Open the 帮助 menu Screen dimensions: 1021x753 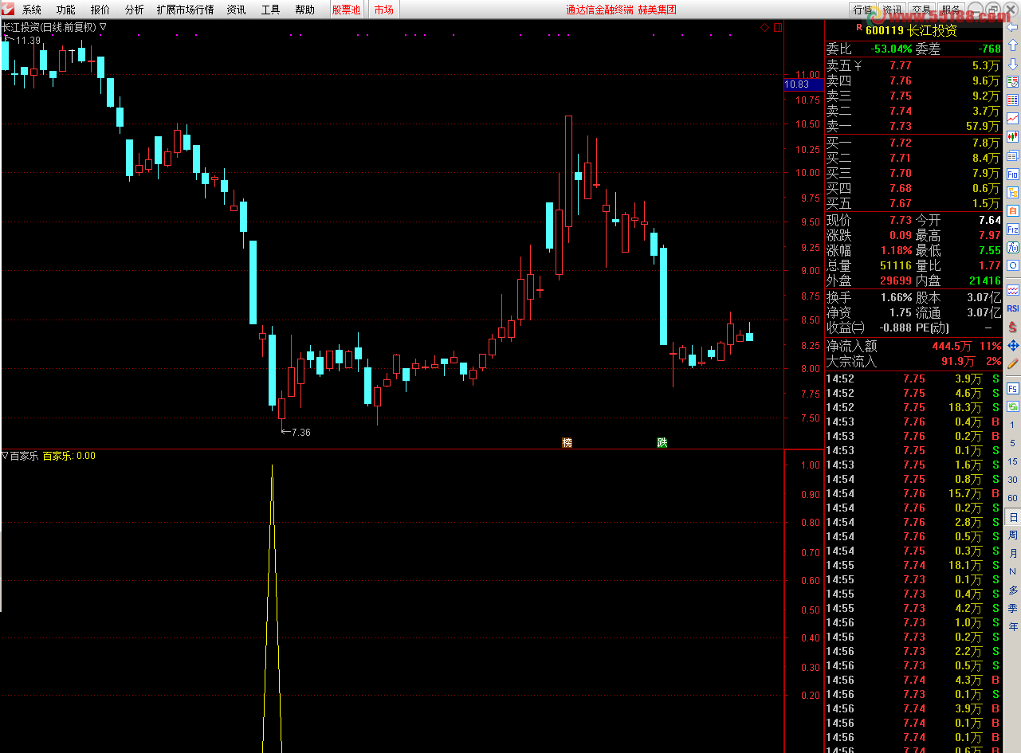pos(304,10)
